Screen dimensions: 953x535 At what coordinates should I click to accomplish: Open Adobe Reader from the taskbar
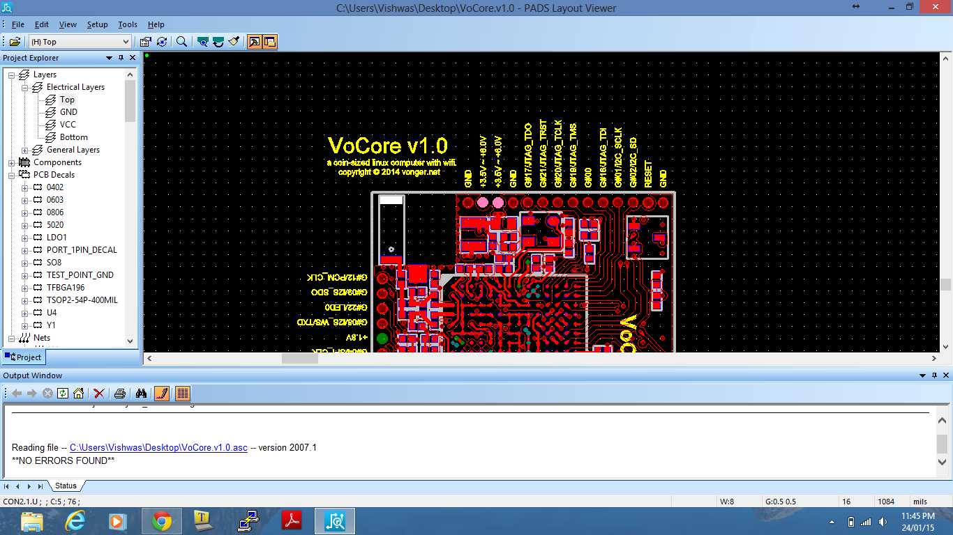point(291,520)
